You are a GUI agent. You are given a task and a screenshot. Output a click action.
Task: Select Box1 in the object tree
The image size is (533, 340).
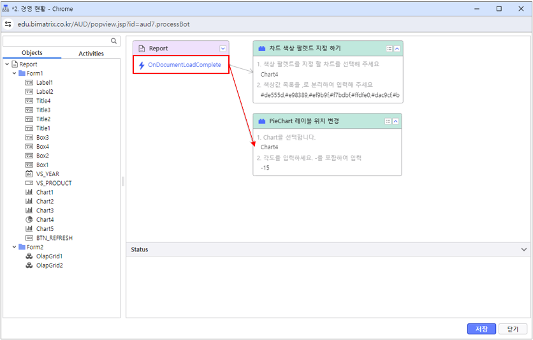(x=43, y=165)
